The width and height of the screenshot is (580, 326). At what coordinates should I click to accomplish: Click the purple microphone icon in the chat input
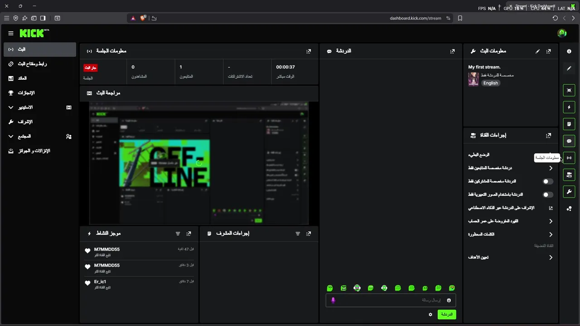333,300
